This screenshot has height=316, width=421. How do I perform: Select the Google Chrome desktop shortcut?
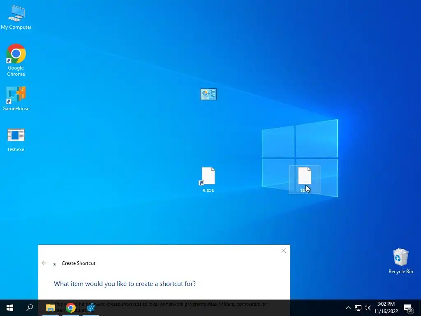click(x=16, y=60)
